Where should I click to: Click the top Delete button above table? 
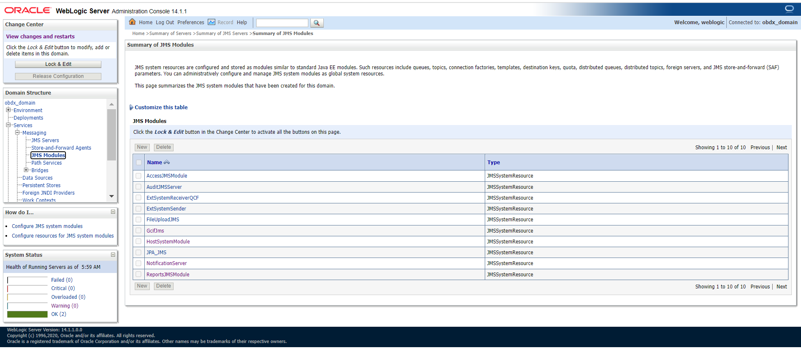click(x=164, y=147)
